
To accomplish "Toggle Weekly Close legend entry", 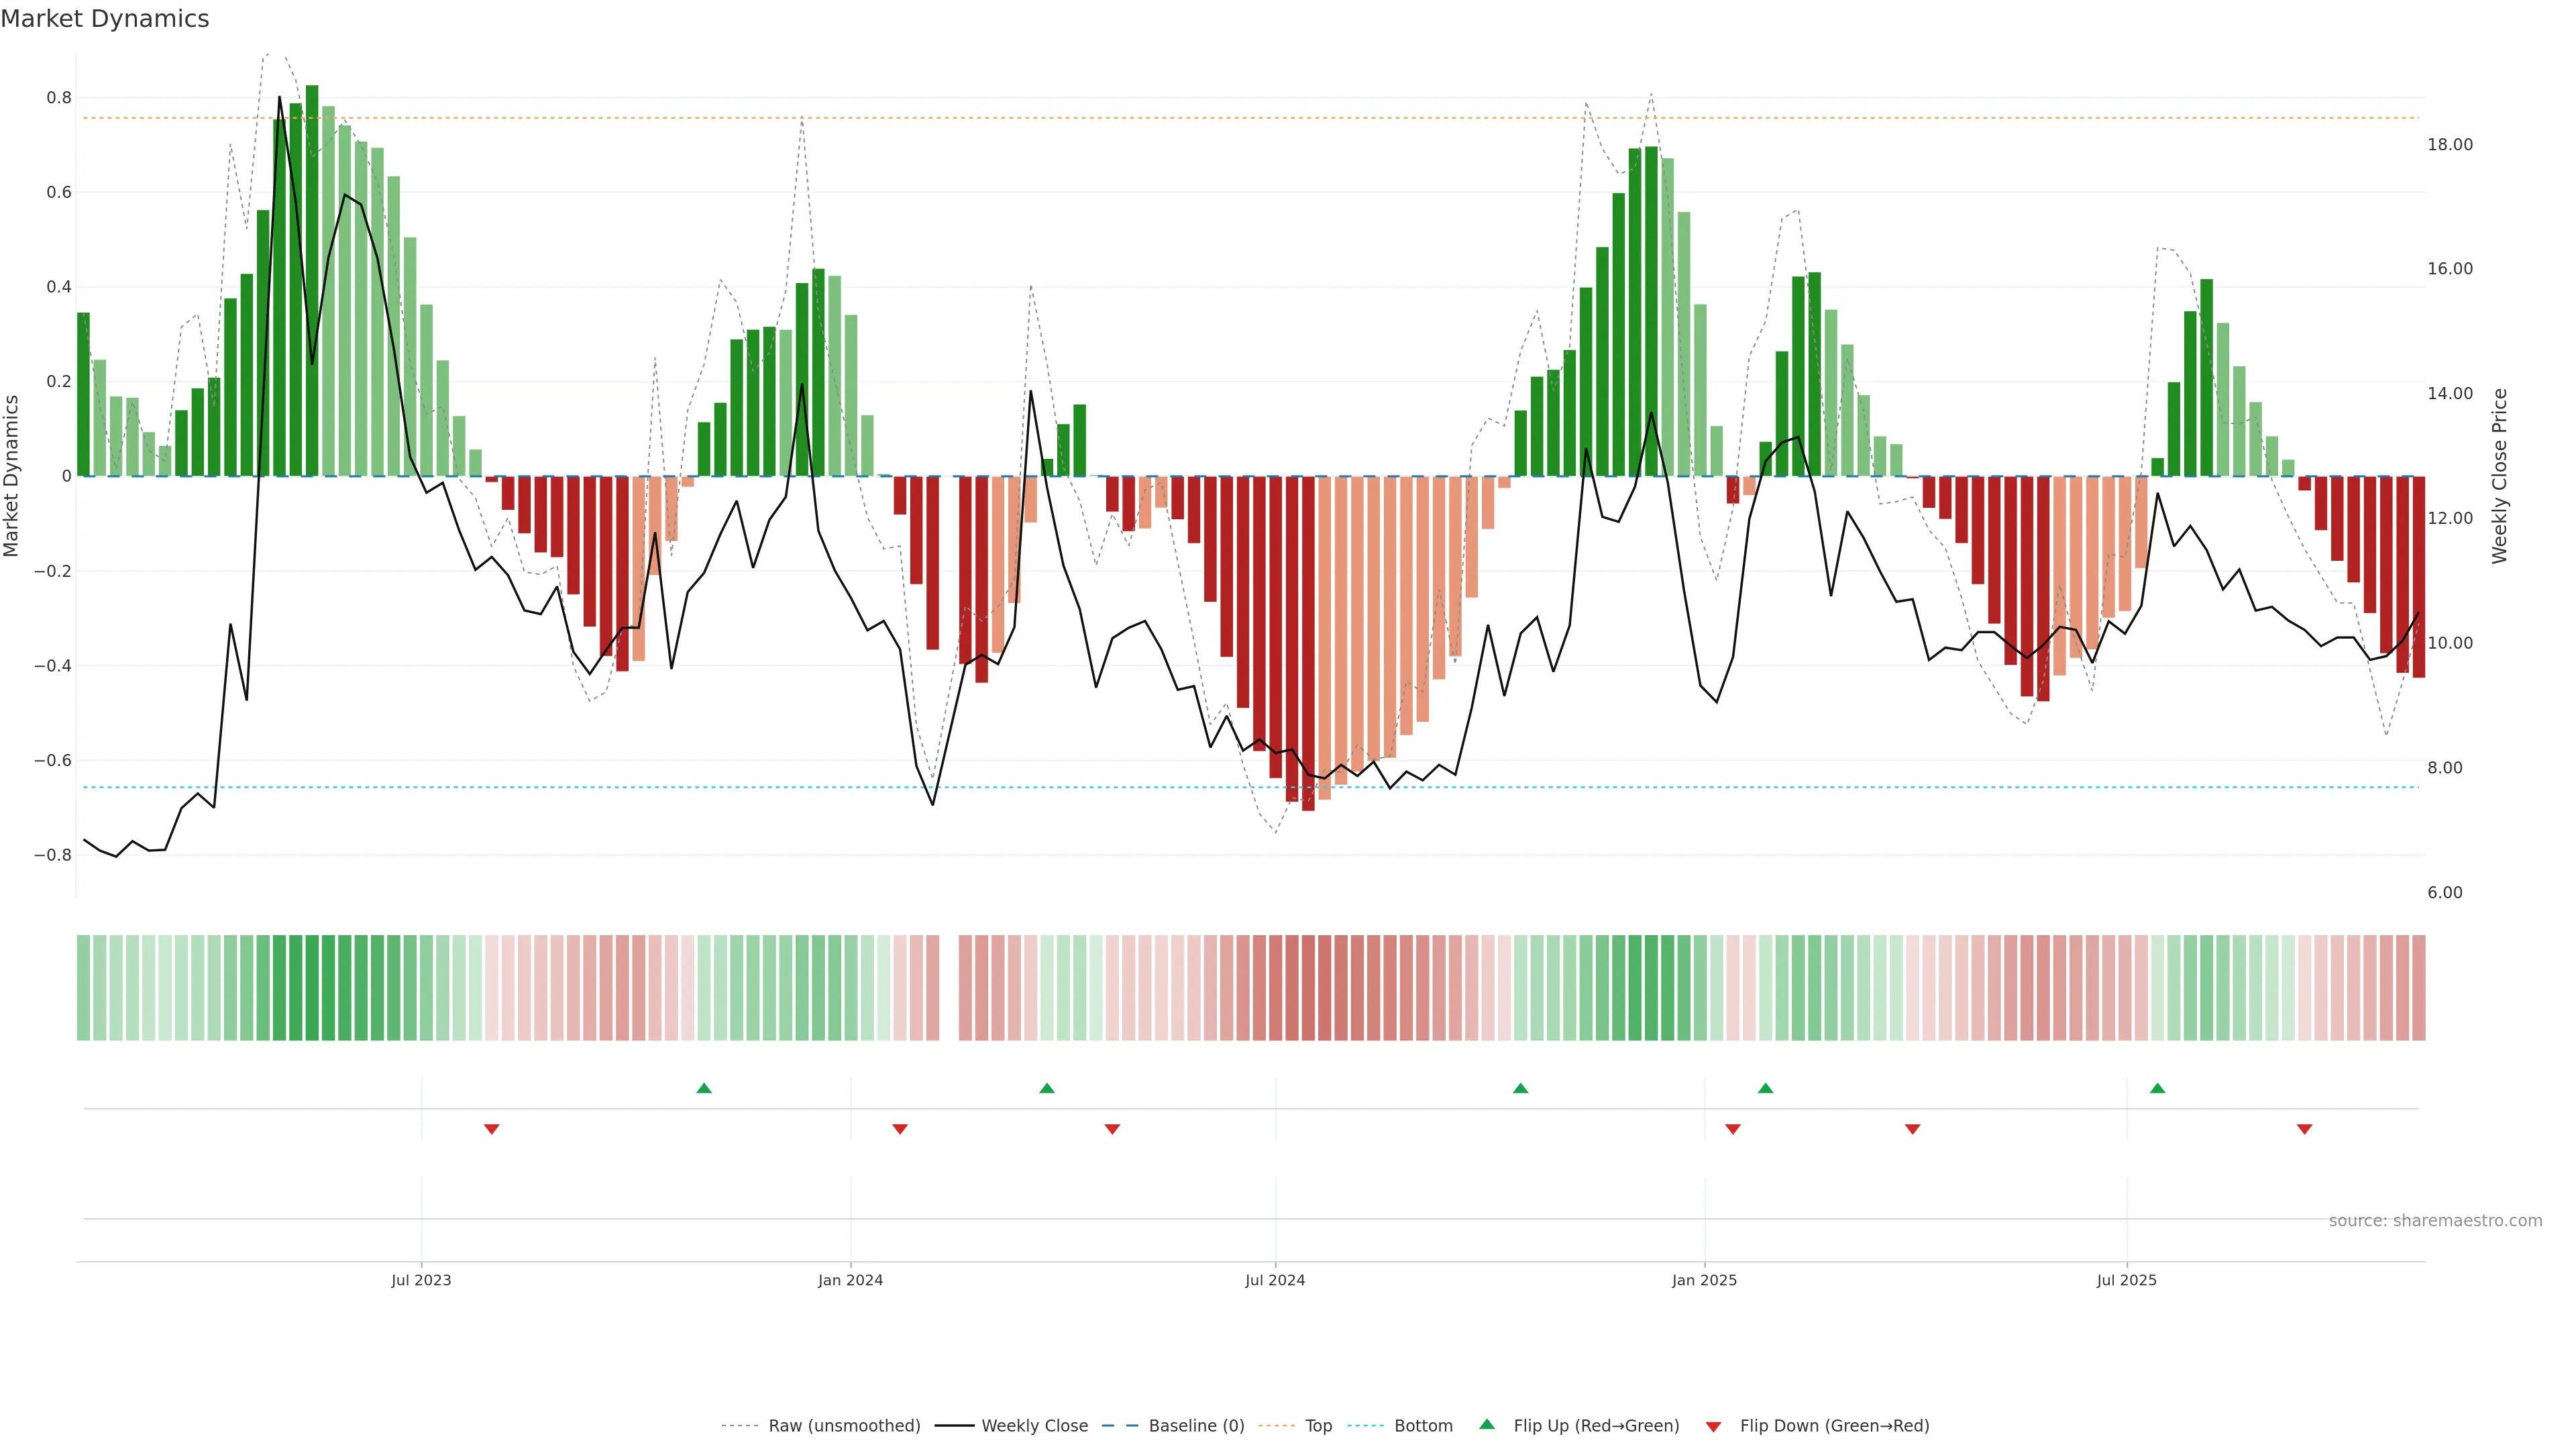I will tap(1034, 1426).
